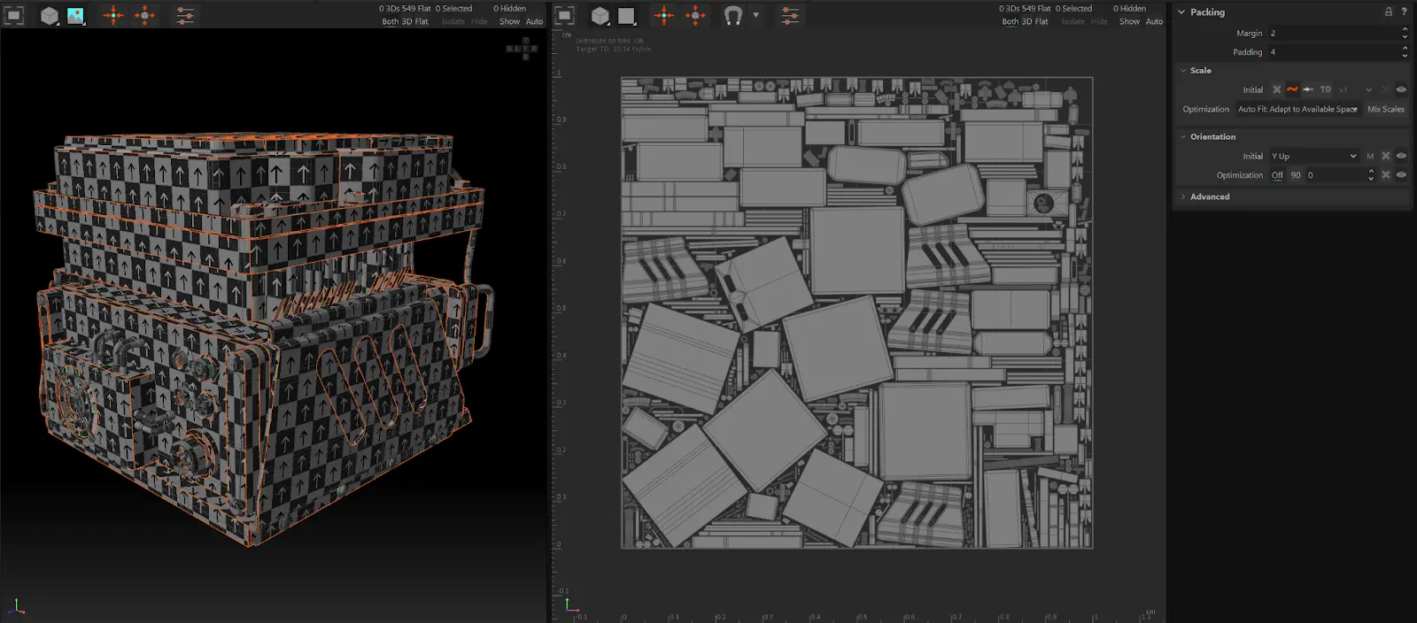
Task: Expand the Advanced section
Action: (1209, 196)
